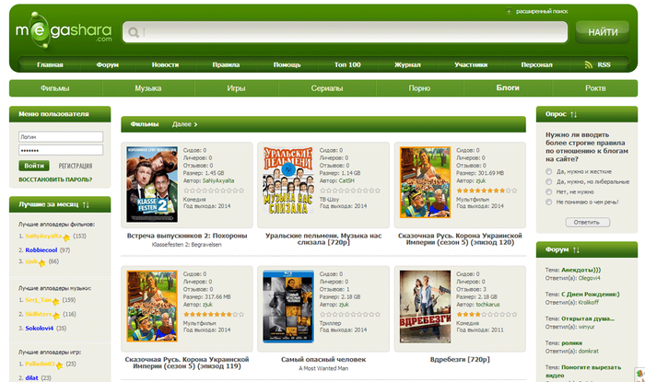Open the расширенный поиск link

tap(542, 11)
